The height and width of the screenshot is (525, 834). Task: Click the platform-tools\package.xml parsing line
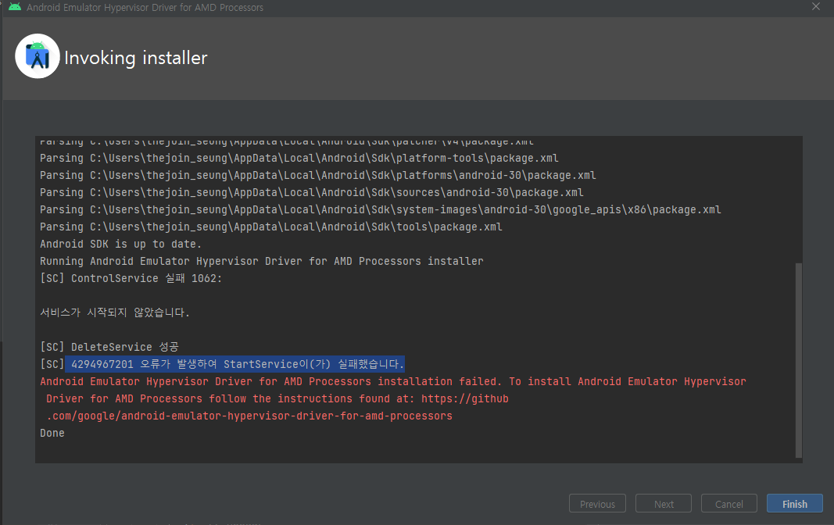pyautogui.click(x=299, y=158)
